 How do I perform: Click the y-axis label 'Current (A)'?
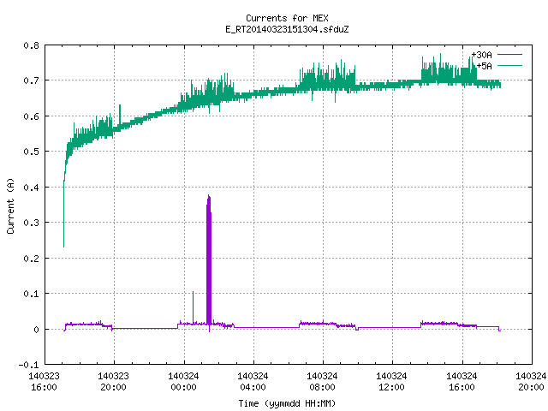pos(10,205)
